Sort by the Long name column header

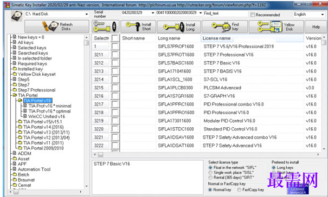[178, 38]
